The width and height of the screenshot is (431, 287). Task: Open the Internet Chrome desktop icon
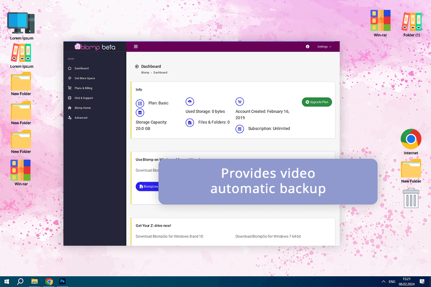click(x=411, y=142)
